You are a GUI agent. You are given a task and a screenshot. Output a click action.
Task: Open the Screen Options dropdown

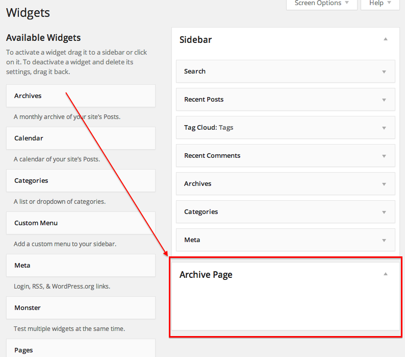click(321, 4)
